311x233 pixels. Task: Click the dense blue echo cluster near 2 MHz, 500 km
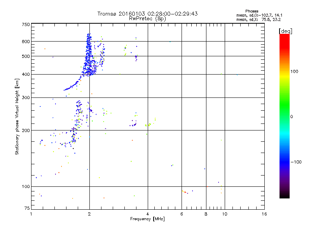point(89,56)
